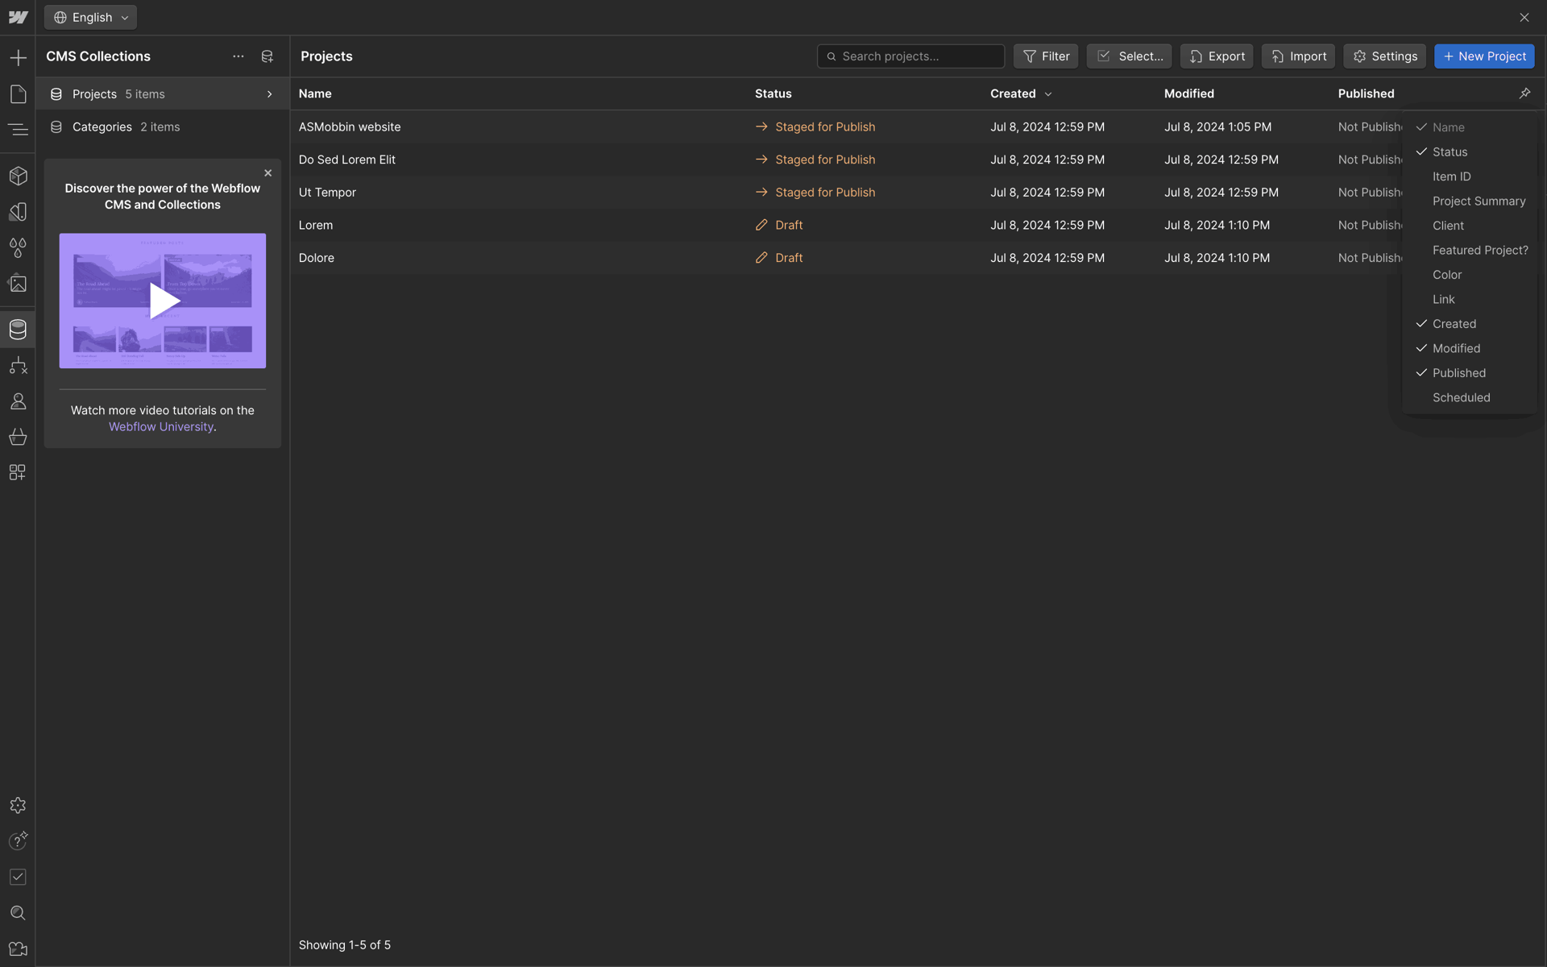1547x967 pixels.
Task: Open the Style selectors droplets icon
Action: click(x=18, y=247)
